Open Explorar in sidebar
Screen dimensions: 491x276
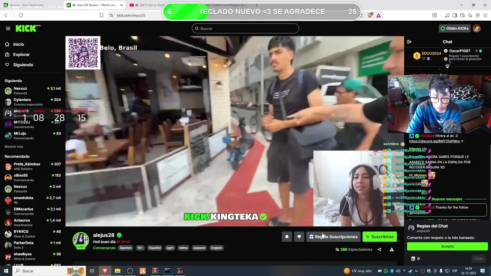tap(21, 54)
